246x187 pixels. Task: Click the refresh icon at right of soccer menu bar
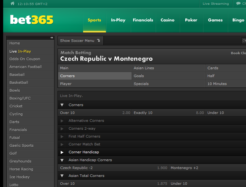coord(244,41)
